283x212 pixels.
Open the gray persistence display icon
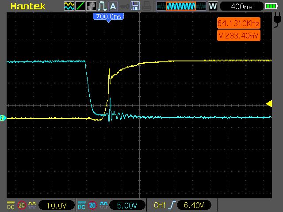(x=91, y=6)
